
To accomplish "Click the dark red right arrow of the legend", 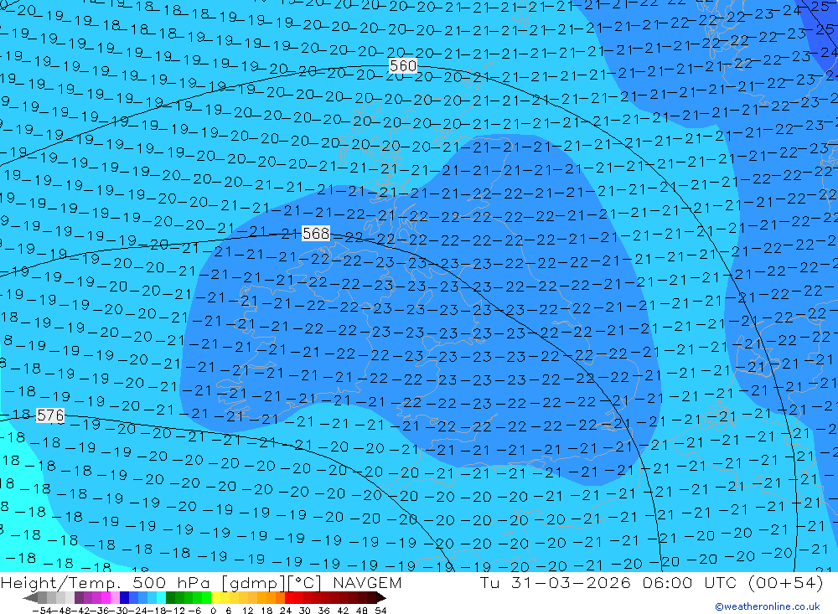I will [381, 598].
